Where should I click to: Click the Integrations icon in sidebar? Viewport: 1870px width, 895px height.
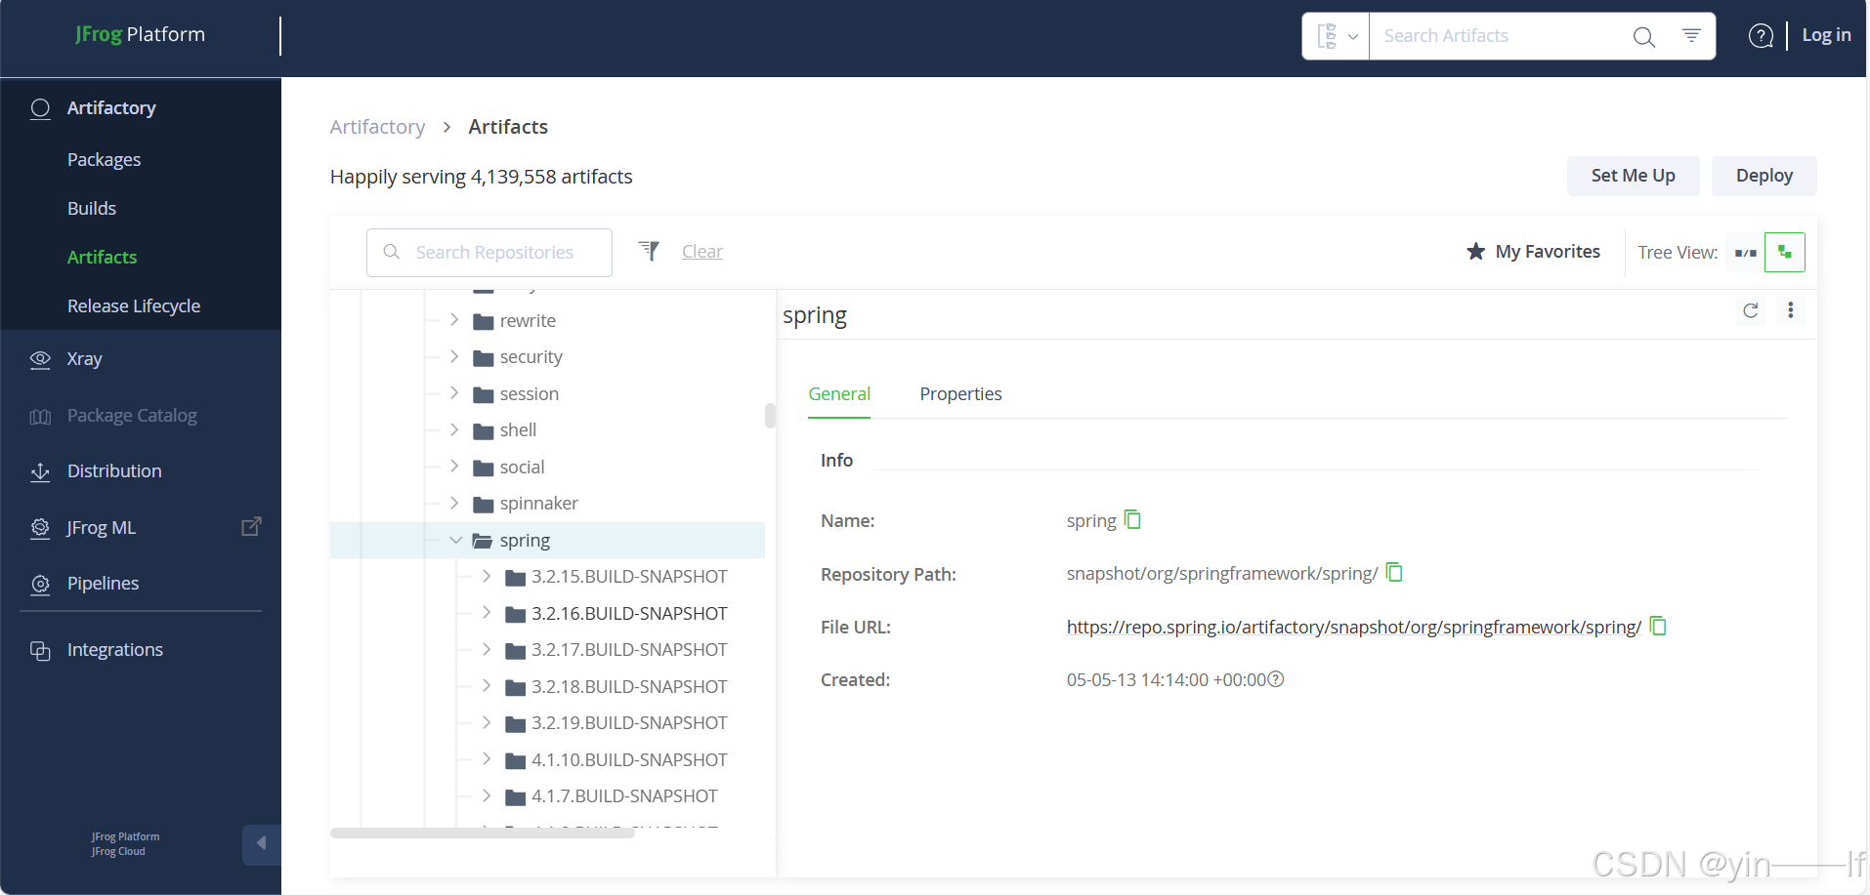tap(40, 651)
